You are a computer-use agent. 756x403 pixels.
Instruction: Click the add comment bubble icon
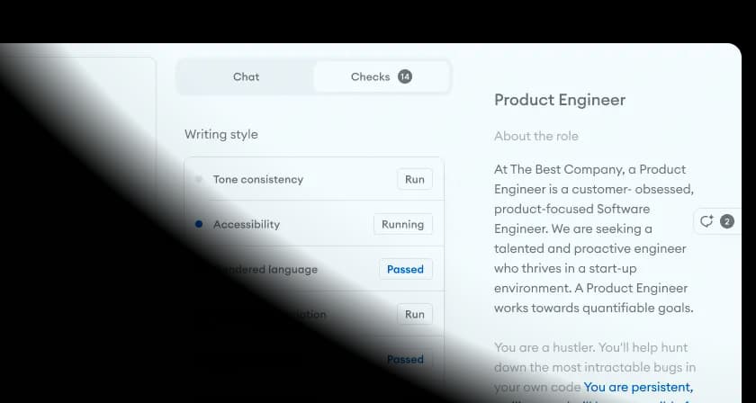pos(706,221)
